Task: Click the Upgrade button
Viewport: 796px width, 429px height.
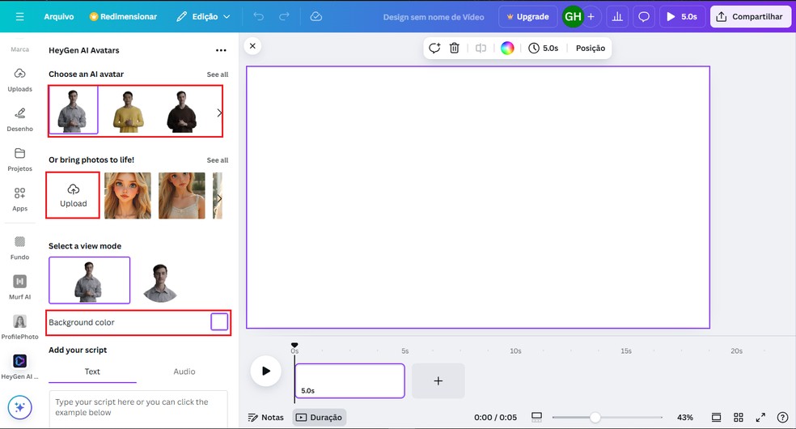Action: (528, 17)
